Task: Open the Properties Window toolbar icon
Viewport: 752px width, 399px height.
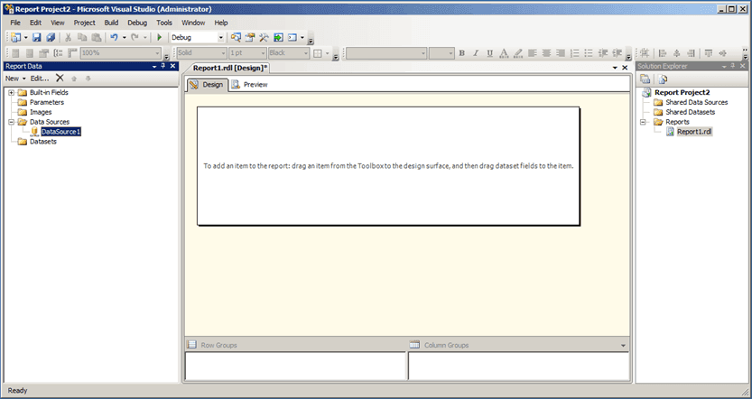Action: click(250, 37)
